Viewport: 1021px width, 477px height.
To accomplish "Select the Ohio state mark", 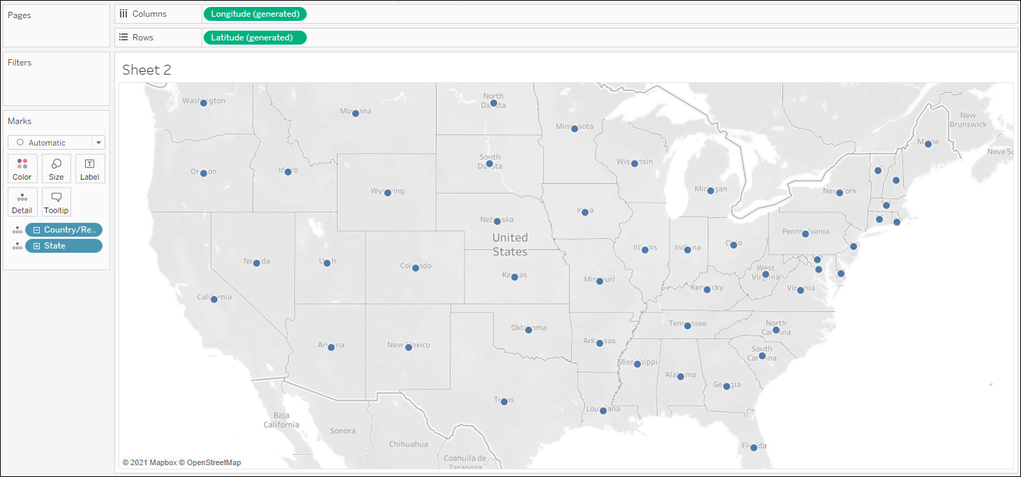I will (x=733, y=245).
